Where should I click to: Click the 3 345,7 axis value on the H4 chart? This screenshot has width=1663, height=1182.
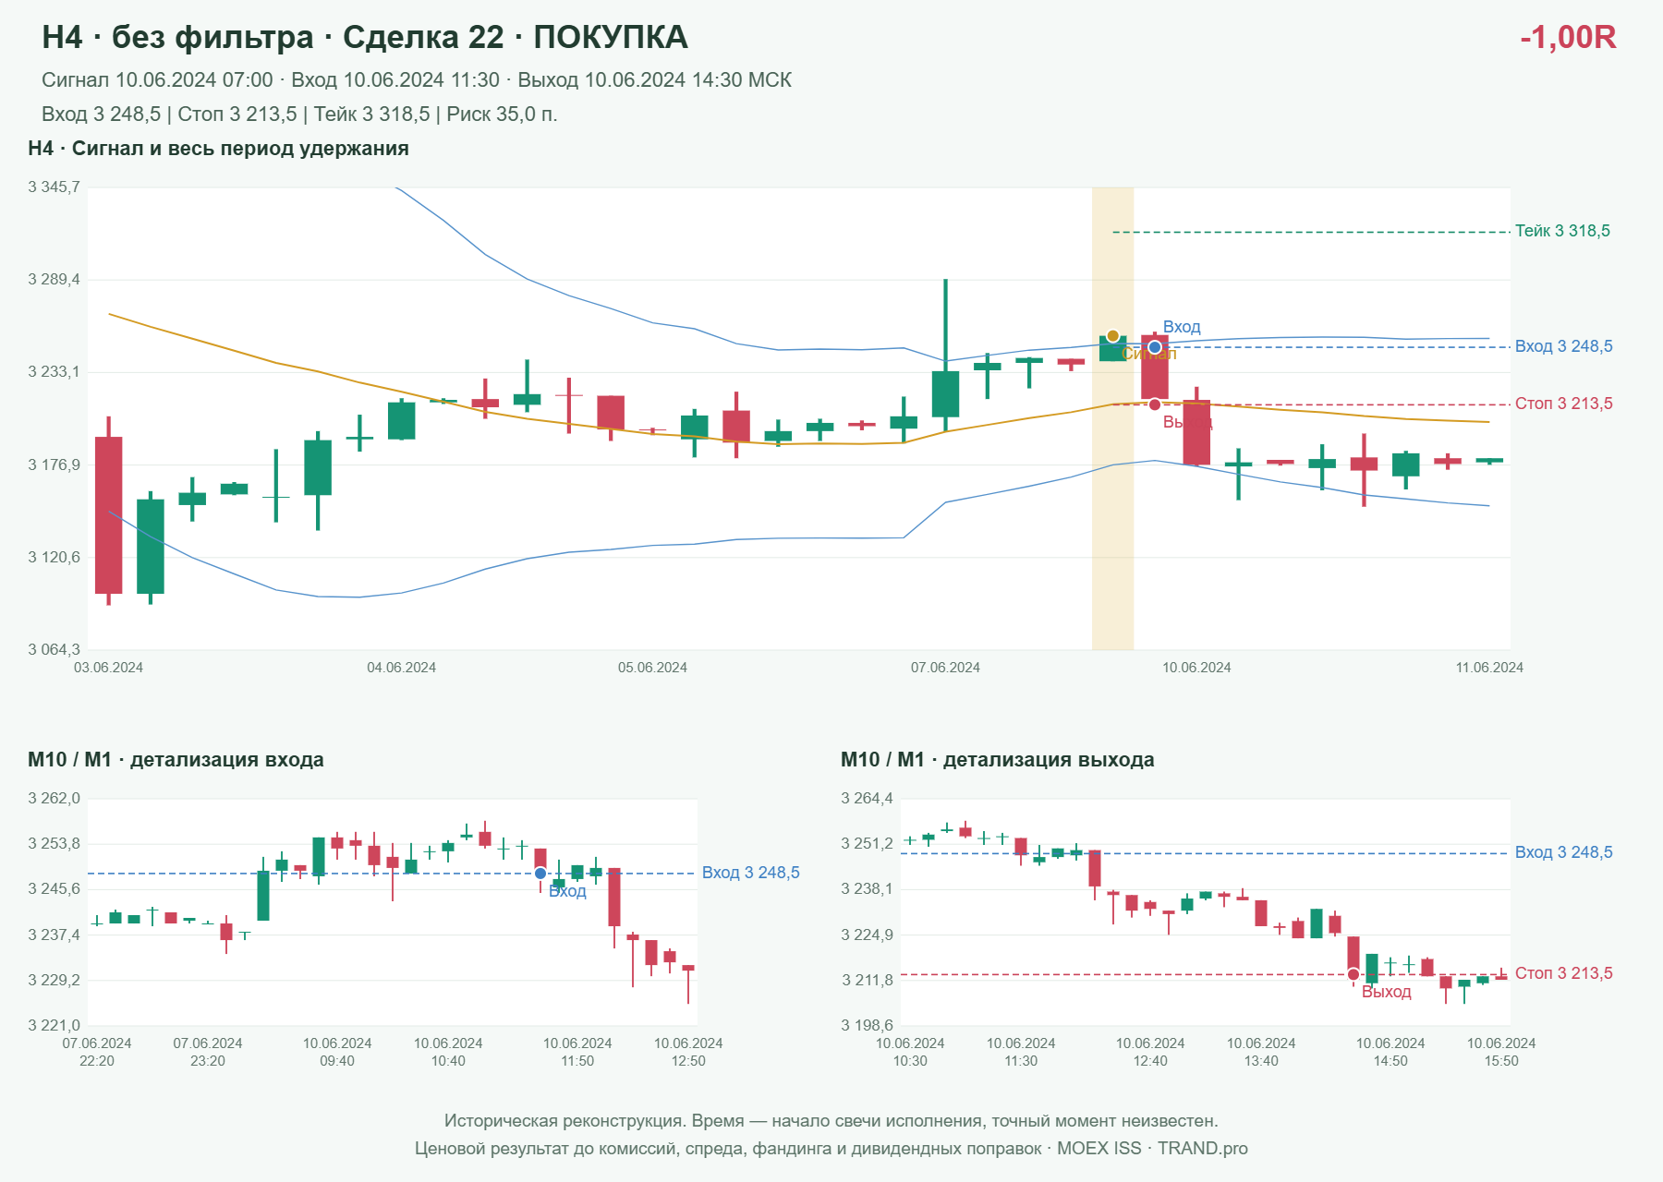[55, 187]
